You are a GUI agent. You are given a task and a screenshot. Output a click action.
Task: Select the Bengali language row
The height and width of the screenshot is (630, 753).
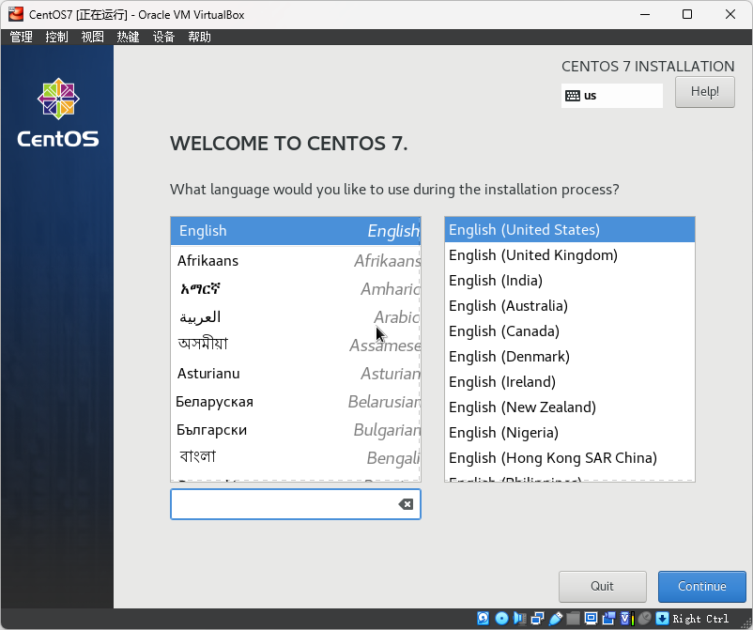pyautogui.click(x=296, y=457)
